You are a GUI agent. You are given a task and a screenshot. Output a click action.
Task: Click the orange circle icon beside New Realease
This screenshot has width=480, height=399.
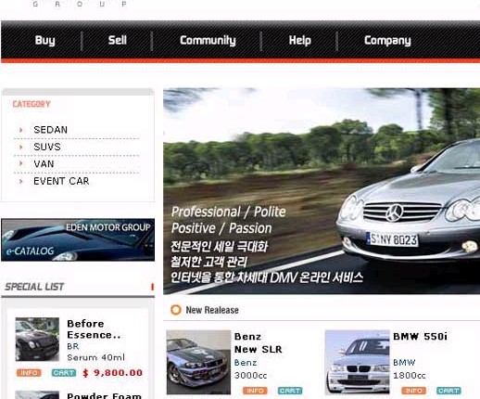[x=176, y=310]
